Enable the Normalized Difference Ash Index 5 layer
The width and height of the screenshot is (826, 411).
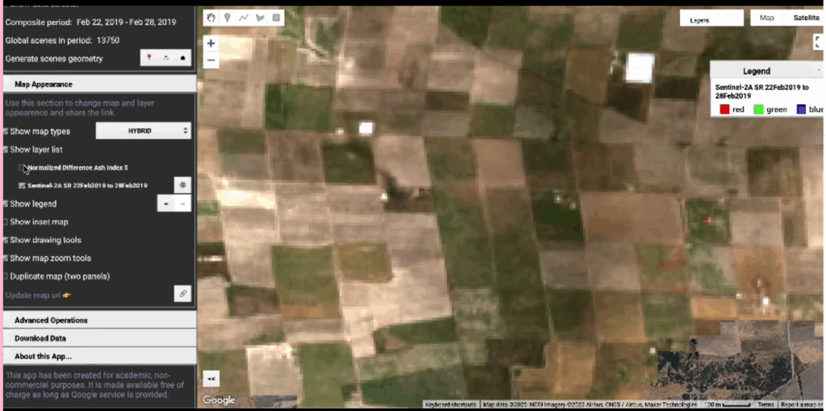(23, 168)
